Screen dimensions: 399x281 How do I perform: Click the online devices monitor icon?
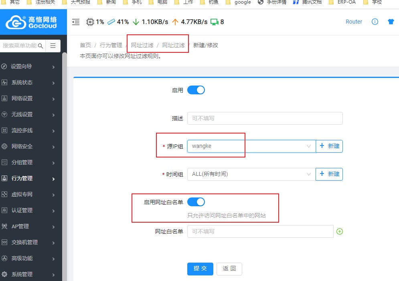[215, 22]
